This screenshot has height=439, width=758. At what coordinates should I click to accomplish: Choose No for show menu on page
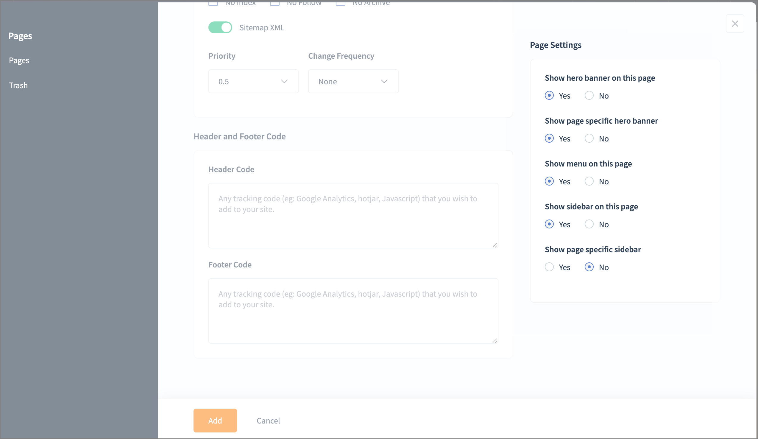589,181
